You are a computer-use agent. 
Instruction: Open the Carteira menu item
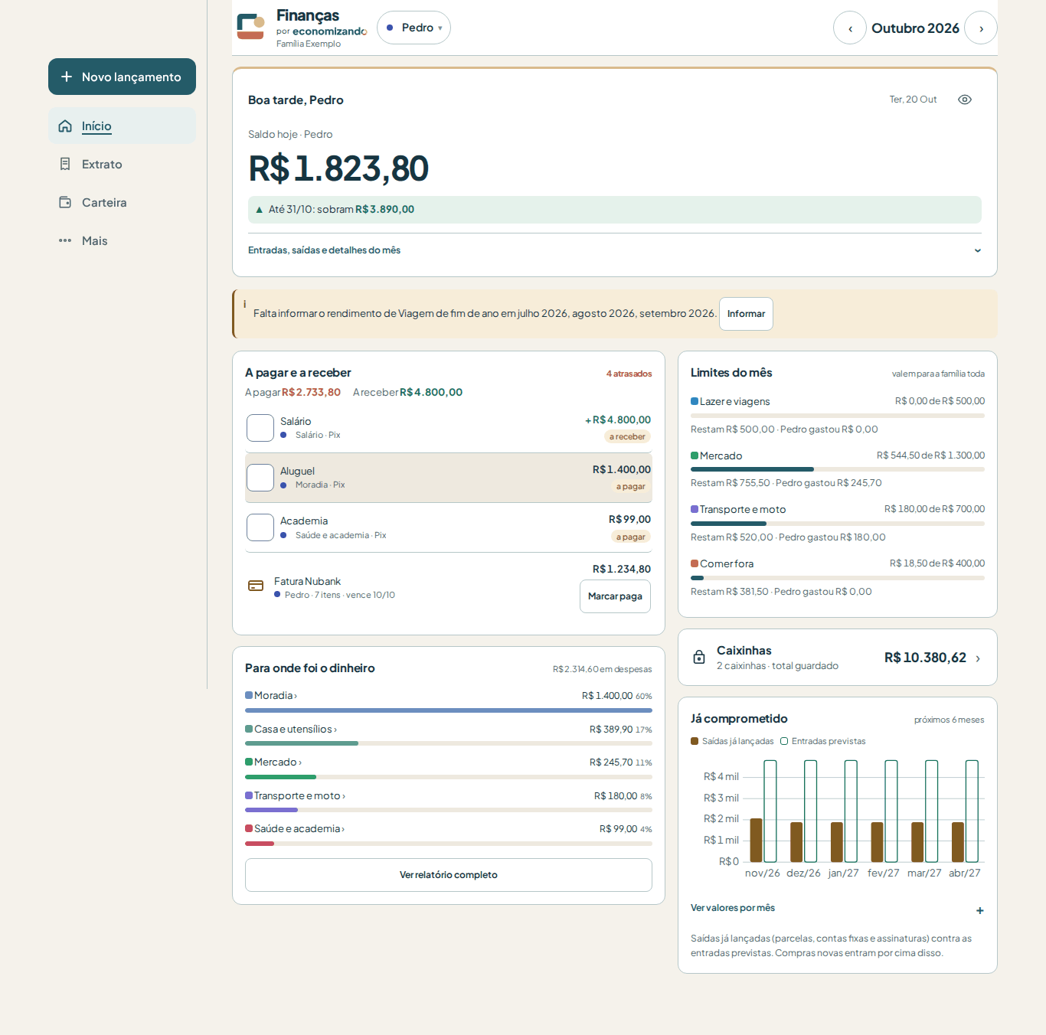pyautogui.click(x=122, y=202)
